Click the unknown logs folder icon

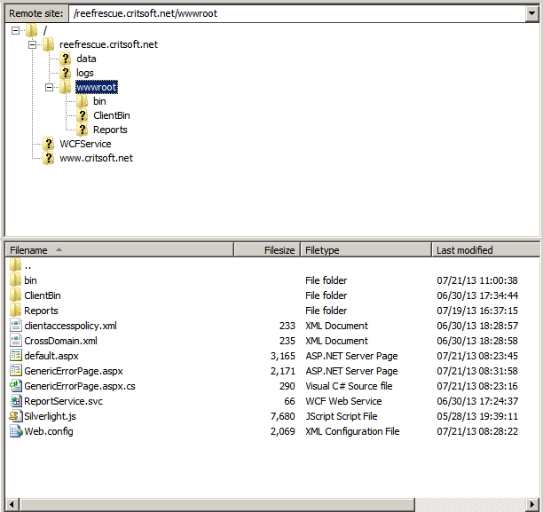pos(65,73)
